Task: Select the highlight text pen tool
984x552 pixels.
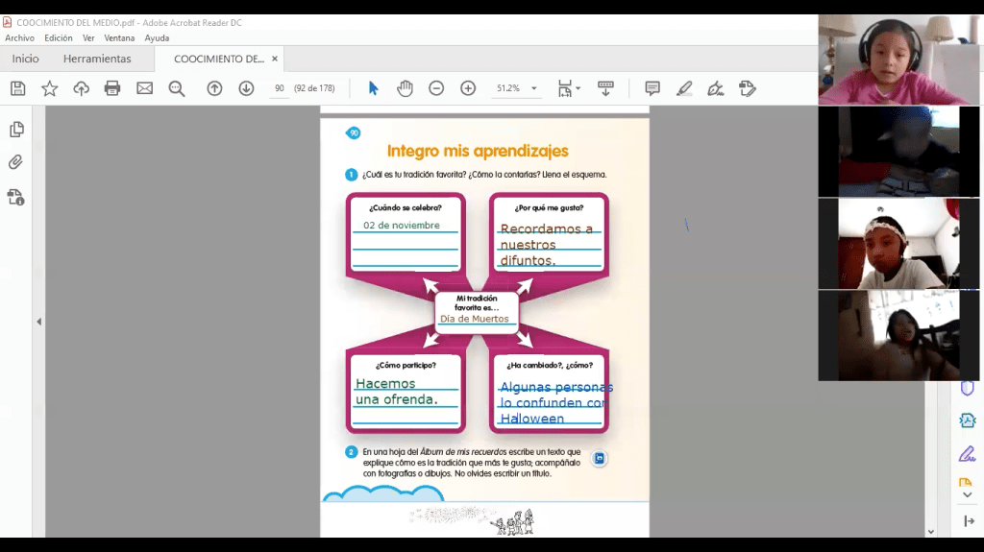Action: click(x=683, y=88)
